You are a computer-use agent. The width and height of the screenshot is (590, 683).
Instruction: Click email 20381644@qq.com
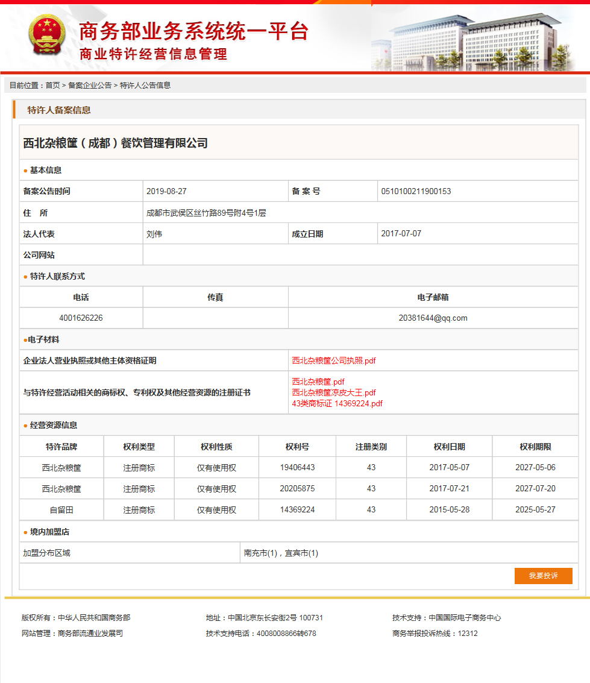coord(433,318)
